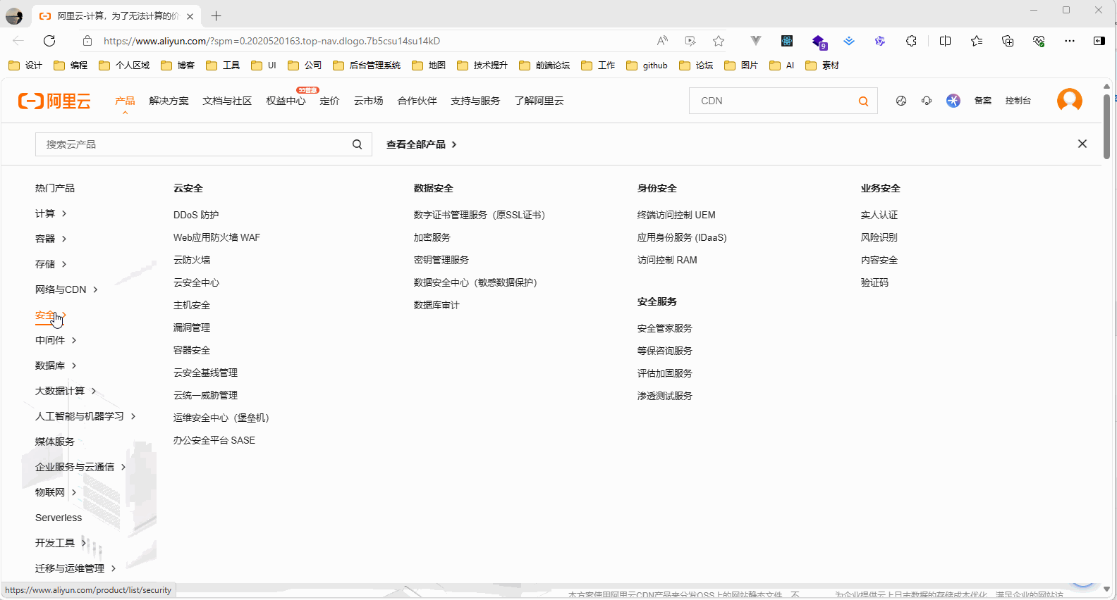Open the DDoS 防护 product link
The image size is (1117, 600).
coord(196,215)
